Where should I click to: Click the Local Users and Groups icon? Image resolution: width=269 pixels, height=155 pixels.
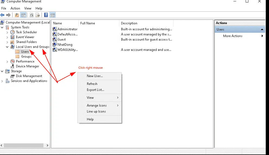(x=12, y=47)
